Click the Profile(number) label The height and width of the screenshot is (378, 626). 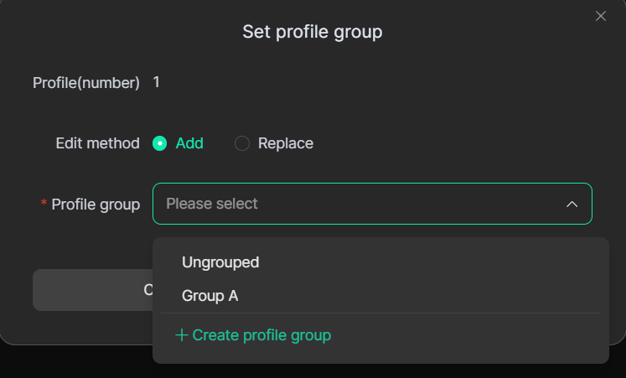(x=85, y=82)
